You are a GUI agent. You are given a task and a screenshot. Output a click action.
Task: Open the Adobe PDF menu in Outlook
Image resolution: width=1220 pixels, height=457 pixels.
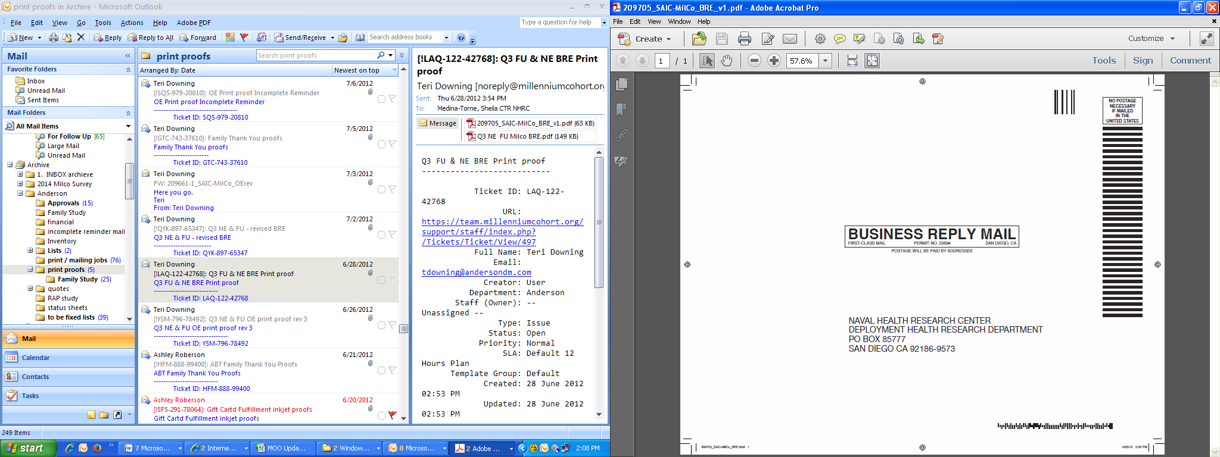point(194,23)
